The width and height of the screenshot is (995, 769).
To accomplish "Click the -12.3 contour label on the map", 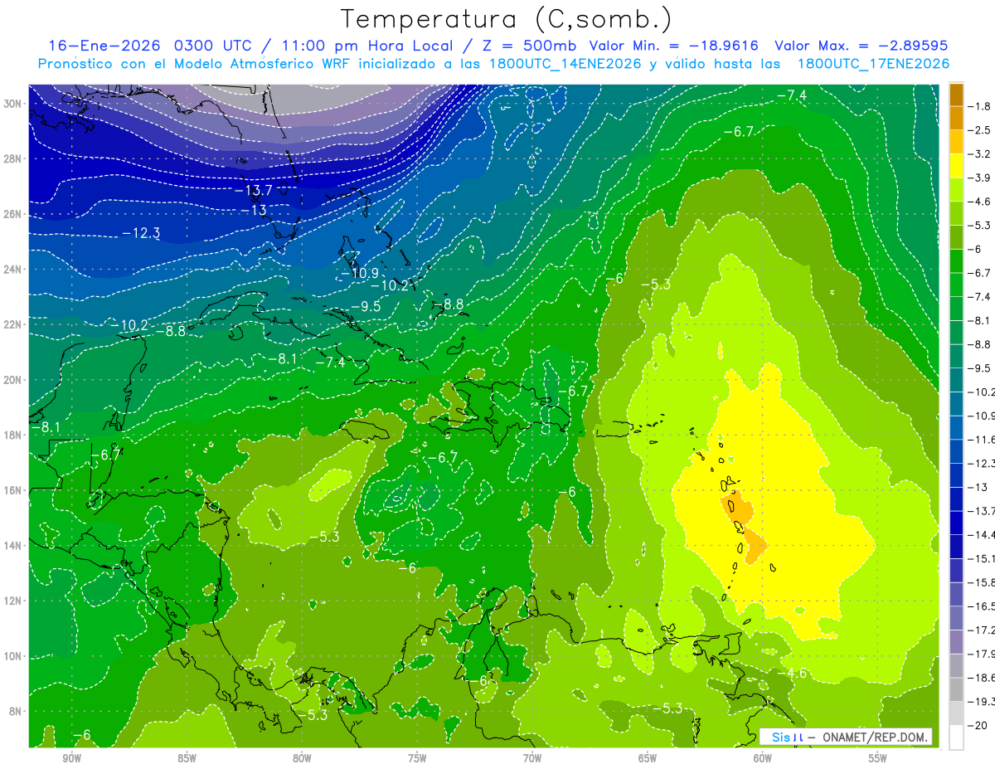I will [140, 233].
